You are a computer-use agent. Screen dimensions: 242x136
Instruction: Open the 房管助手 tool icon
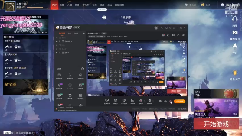tap(70, 76)
